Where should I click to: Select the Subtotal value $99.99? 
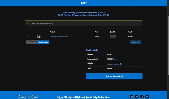click(x=109, y=55)
